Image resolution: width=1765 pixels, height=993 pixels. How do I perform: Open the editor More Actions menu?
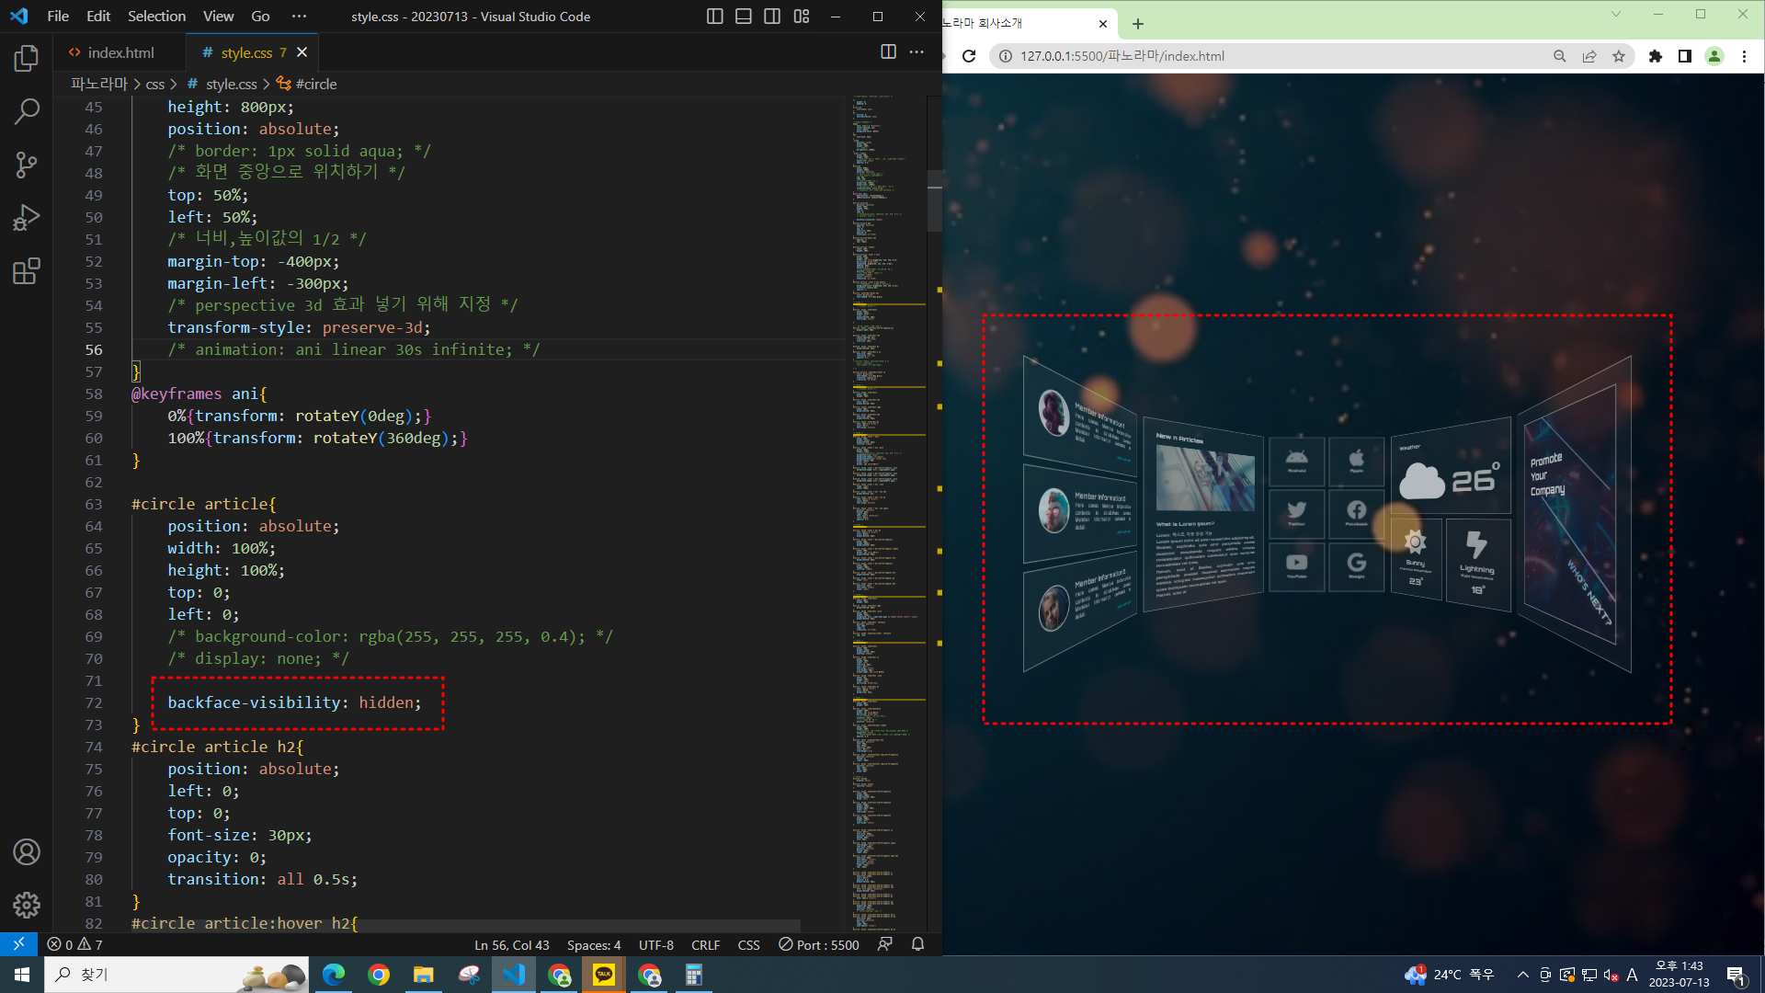tap(917, 52)
